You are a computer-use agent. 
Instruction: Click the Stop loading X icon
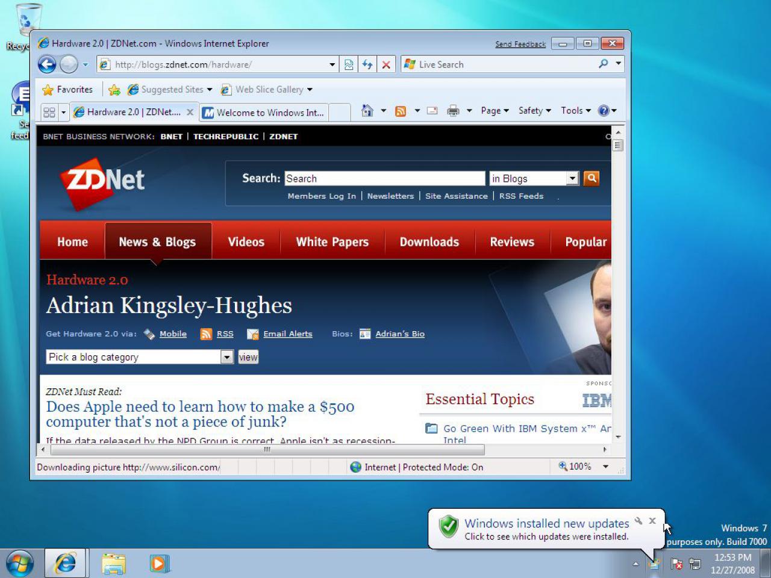point(386,64)
